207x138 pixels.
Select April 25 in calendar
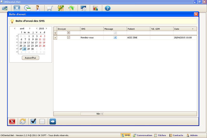(x=40, y=46)
